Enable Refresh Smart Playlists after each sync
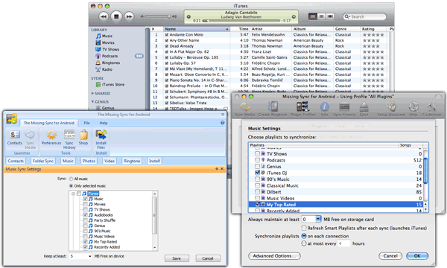 pos(304,228)
